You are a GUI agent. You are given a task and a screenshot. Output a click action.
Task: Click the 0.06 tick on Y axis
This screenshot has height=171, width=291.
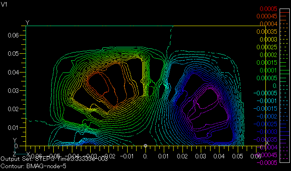tap(13, 35)
